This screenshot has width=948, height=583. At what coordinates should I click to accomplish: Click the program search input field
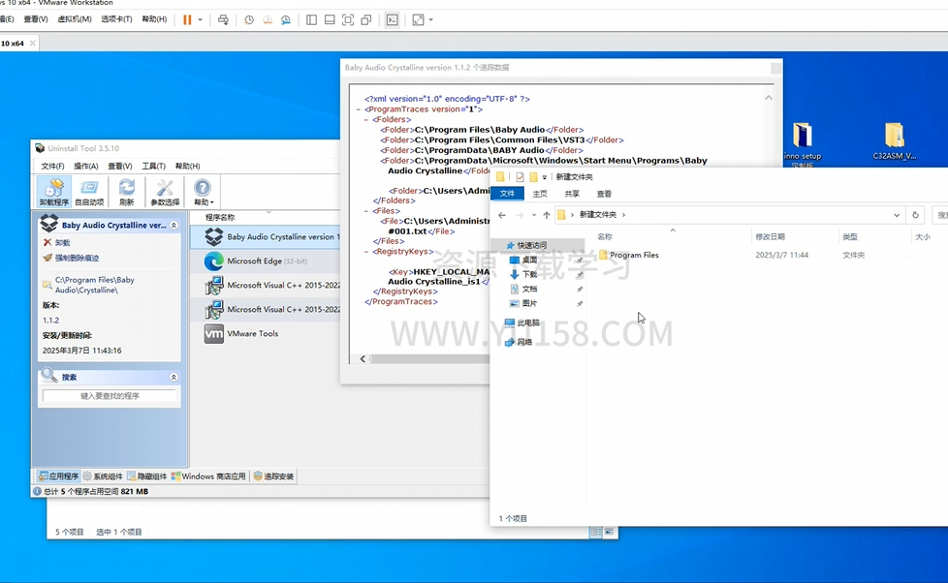110,396
